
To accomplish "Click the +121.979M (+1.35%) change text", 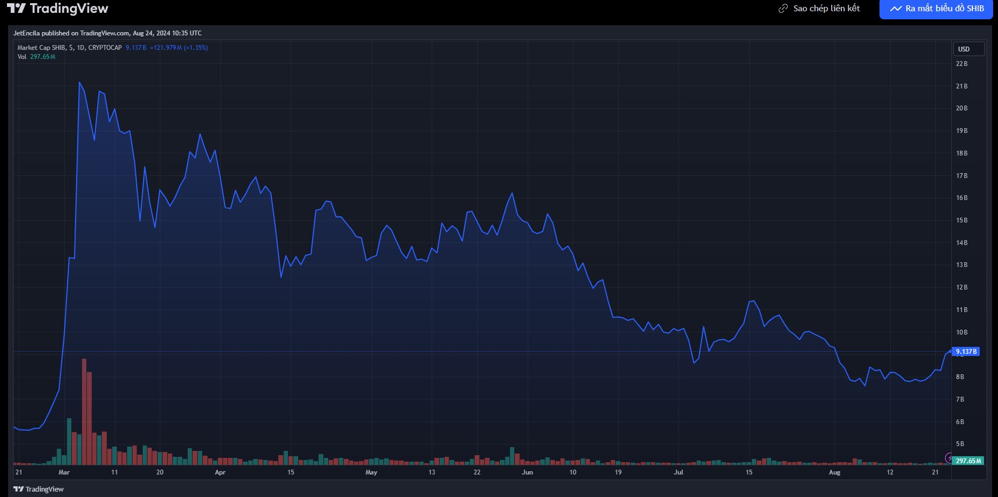I will coord(179,48).
